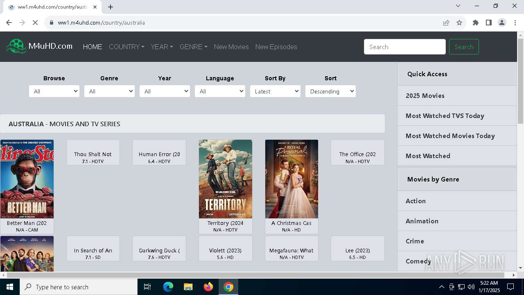Viewport: 524px width, 295px height.
Task: Open the network icon in system tray
Action: click(x=461, y=287)
